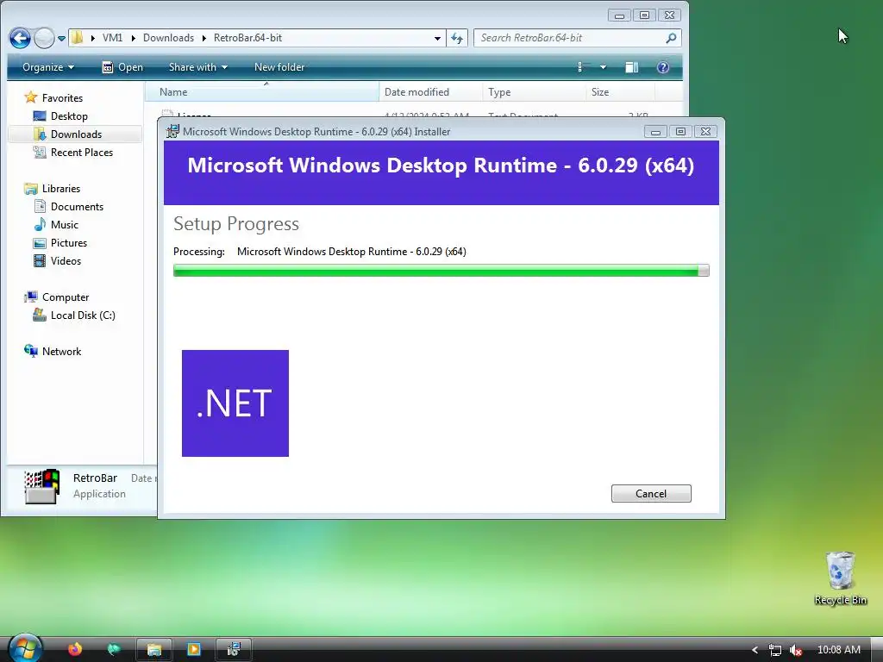Screen dimensions: 883x662
Task: Click VM1 in the address bar
Action: point(112,38)
